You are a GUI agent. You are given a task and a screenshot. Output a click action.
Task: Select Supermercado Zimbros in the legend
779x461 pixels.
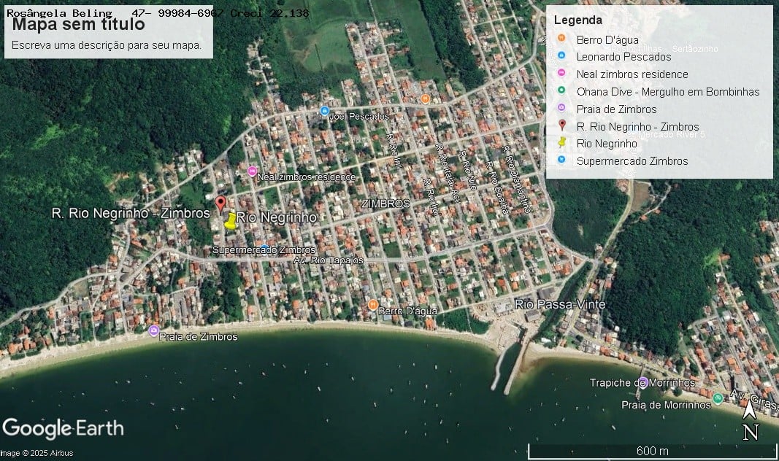coord(632,160)
